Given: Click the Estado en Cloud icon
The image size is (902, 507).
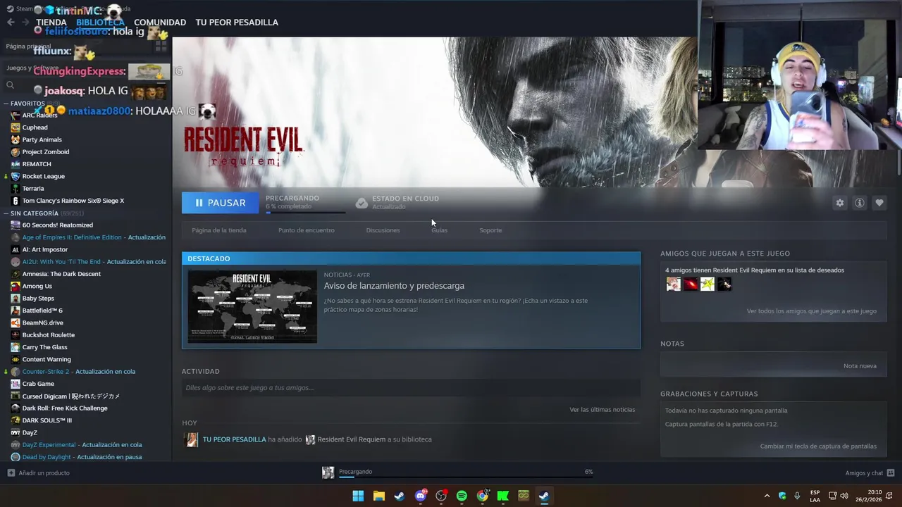Looking at the screenshot, I should [x=362, y=203].
